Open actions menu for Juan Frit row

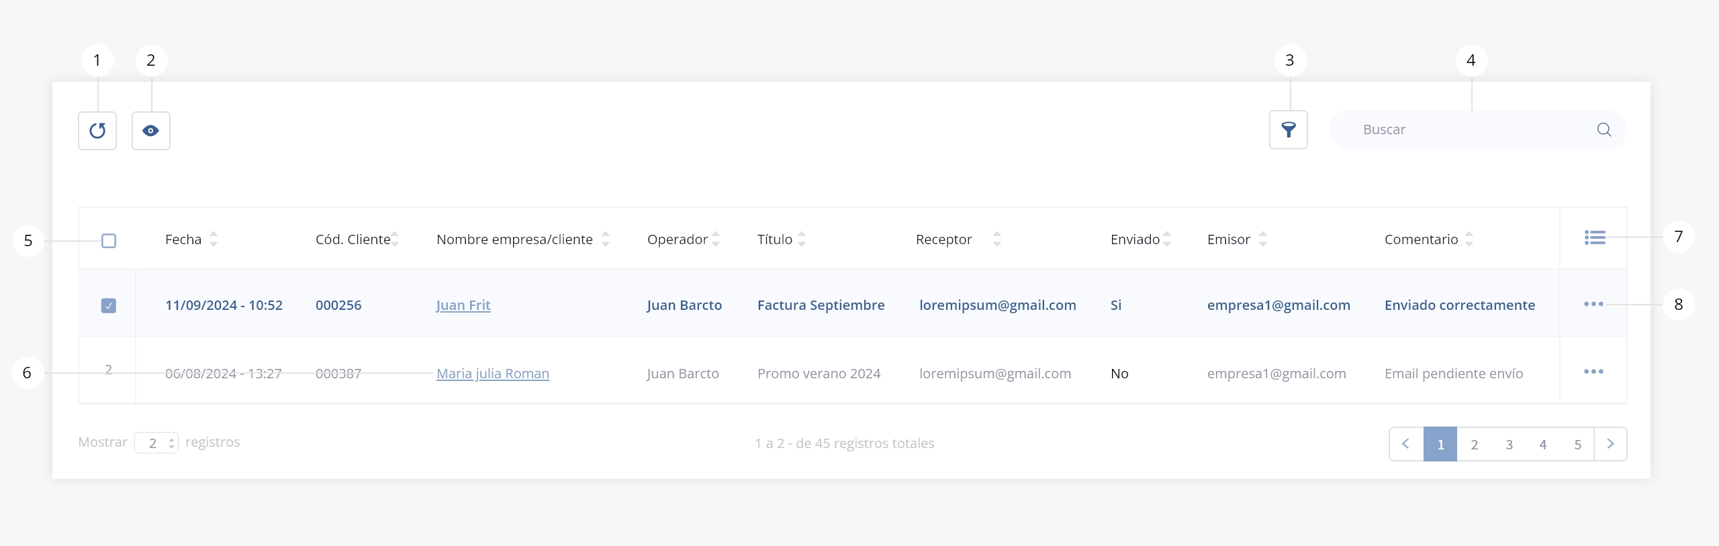[x=1593, y=305]
